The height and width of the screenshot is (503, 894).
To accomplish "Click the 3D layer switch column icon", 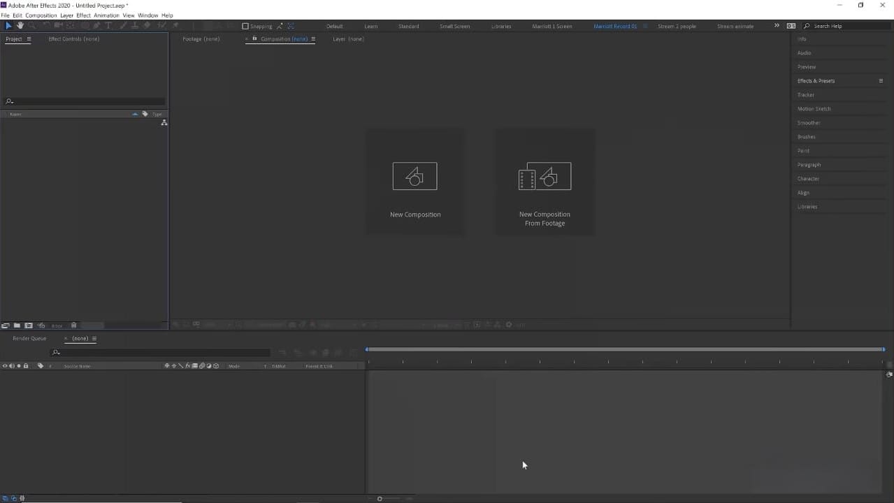I will click(x=216, y=366).
